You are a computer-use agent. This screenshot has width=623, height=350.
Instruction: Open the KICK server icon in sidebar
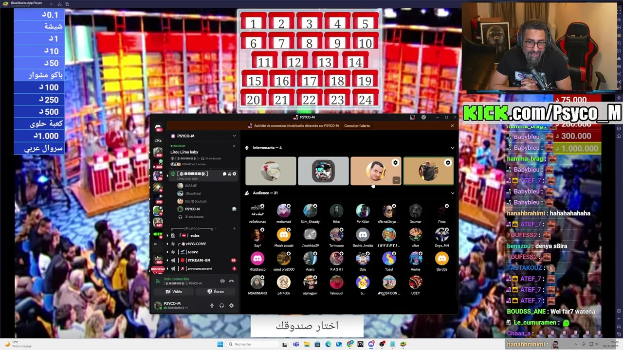pos(158,234)
